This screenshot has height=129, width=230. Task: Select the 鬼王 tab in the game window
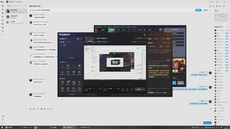point(145,30)
